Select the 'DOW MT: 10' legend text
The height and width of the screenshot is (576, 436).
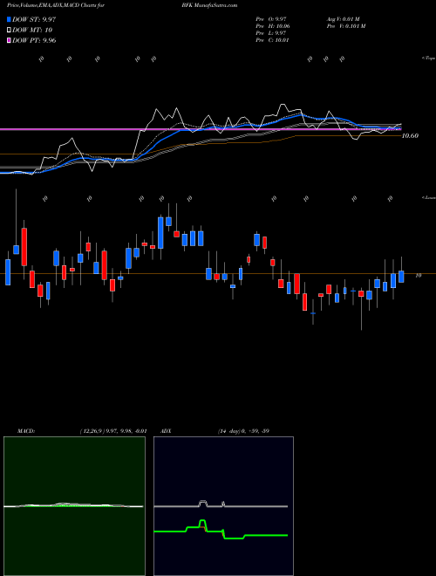(x=31, y=31)
